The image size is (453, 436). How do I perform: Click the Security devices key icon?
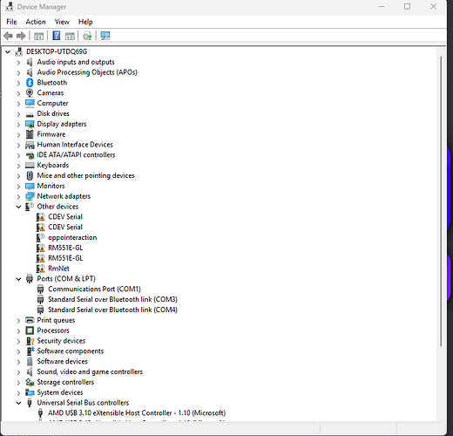tap(30, 341)
